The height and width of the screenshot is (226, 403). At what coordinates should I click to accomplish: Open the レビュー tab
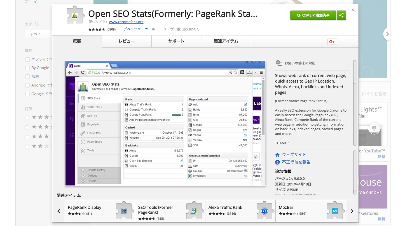(x=127, y=41)
